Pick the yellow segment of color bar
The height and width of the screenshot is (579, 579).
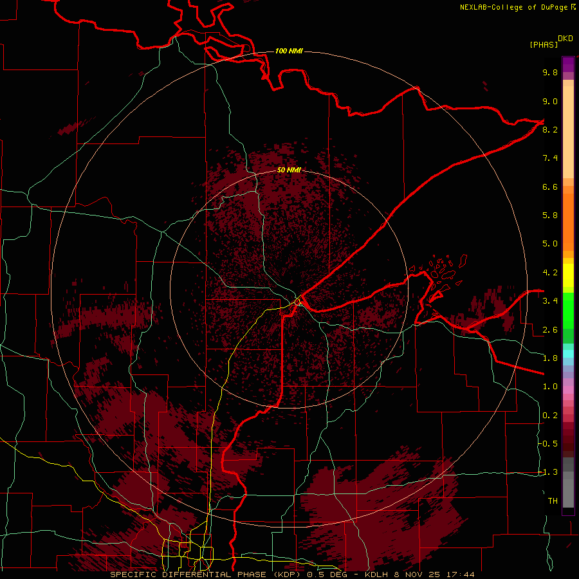click(x=568, y=275)
